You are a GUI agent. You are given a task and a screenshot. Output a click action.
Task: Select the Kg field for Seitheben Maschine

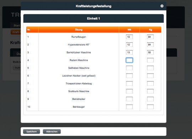(150, 68)
